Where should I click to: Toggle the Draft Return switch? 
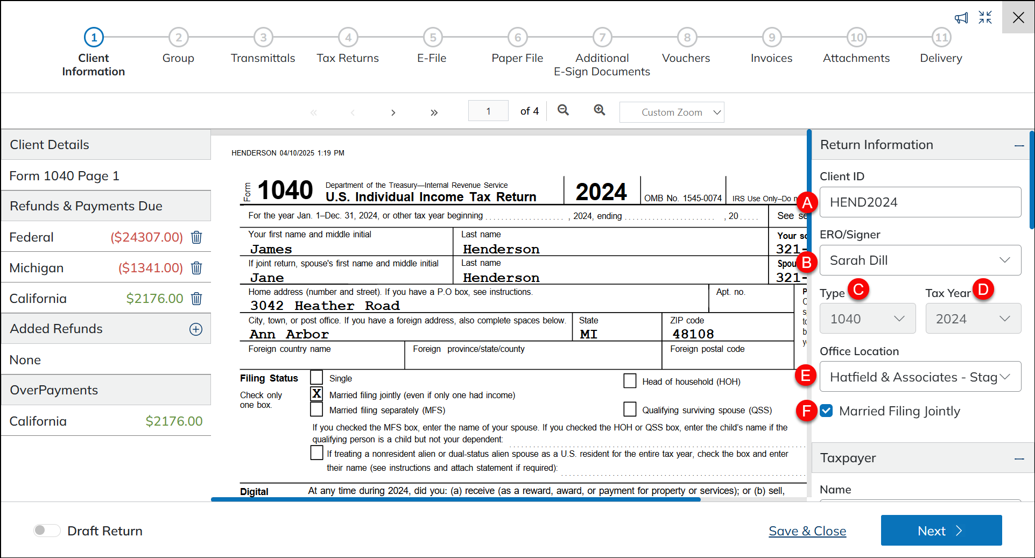tap(47, 531)
